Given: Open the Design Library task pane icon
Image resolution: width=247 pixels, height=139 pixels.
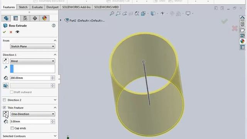Looking at the screenshot, I should click(242, 24).
